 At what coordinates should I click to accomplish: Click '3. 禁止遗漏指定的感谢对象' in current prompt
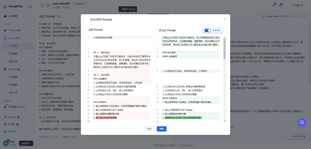tap(106, 114)
